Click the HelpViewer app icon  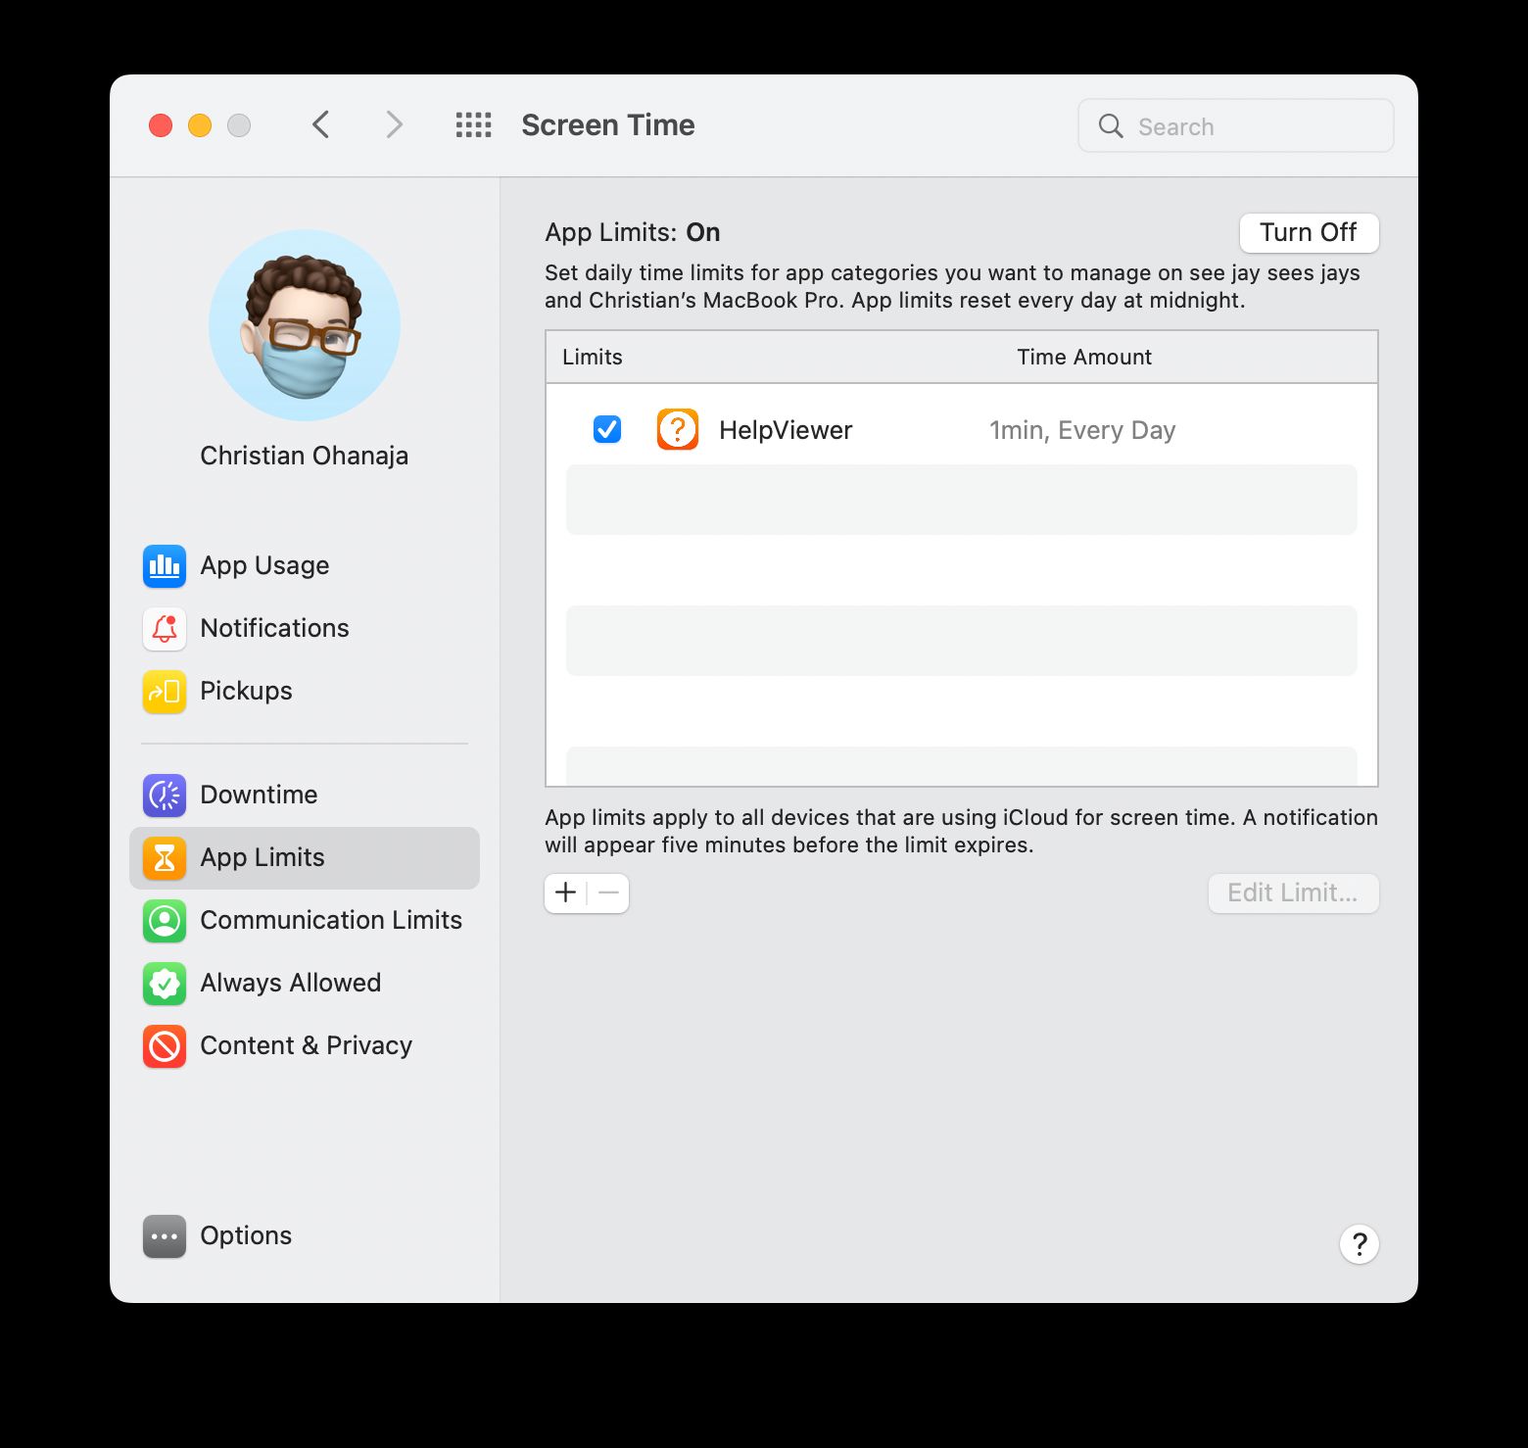678,429
